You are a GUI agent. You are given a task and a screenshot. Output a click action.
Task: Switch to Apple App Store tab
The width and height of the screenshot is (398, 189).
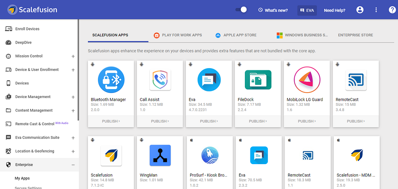236,35
